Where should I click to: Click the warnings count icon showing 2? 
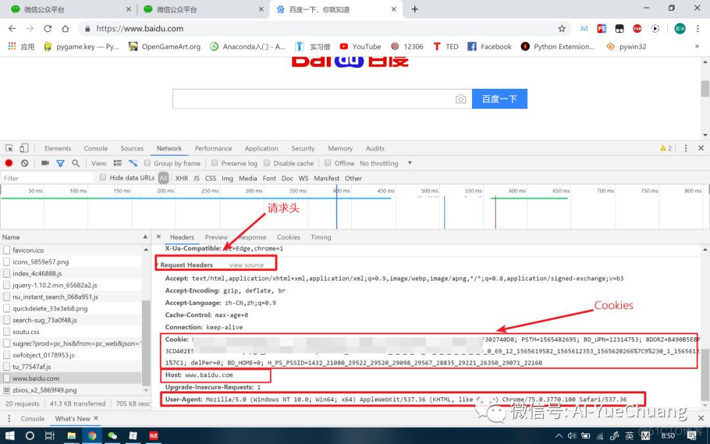(666, 148)
